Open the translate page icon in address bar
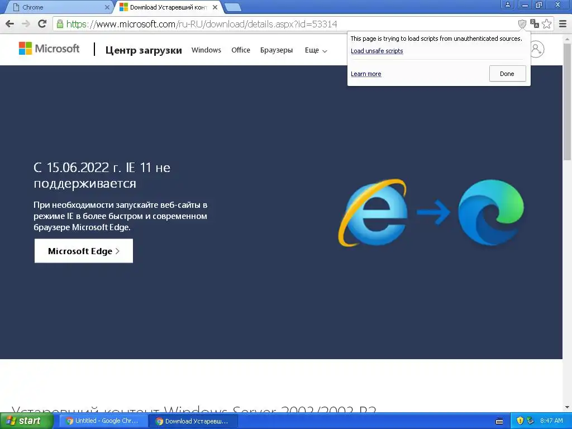The image size is (572, 429). click(x=535, y=24)
